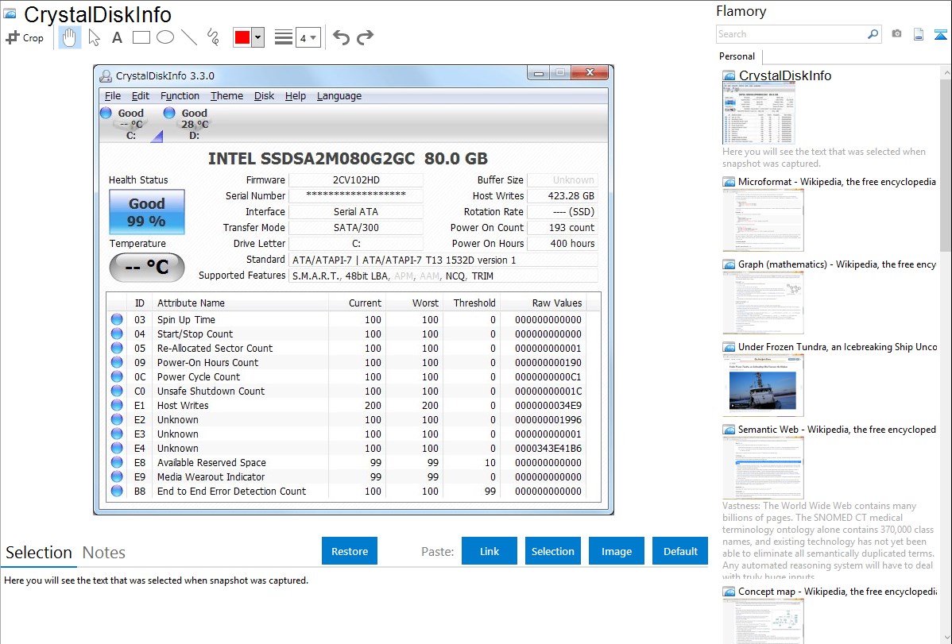Click the magnifier search icon

(873, 34)
